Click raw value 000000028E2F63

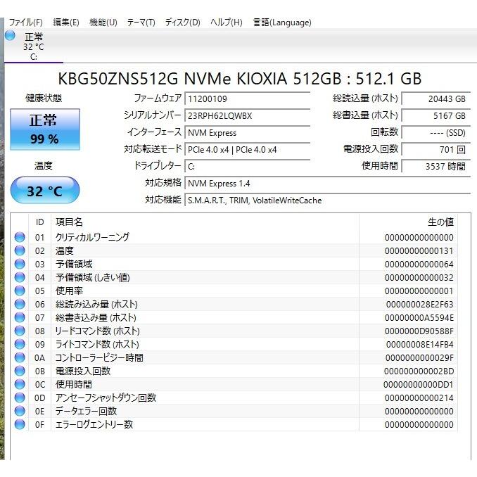[420, 305]
